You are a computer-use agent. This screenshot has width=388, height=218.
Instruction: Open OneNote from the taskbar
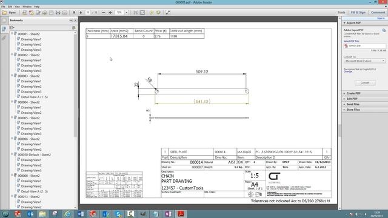169,214
